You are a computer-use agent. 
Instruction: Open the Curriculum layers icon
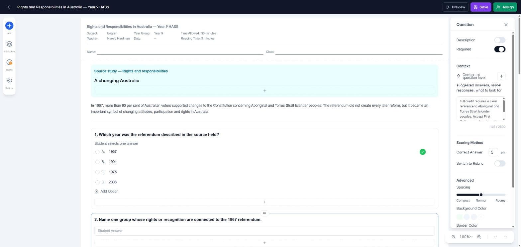coord(9,44)
